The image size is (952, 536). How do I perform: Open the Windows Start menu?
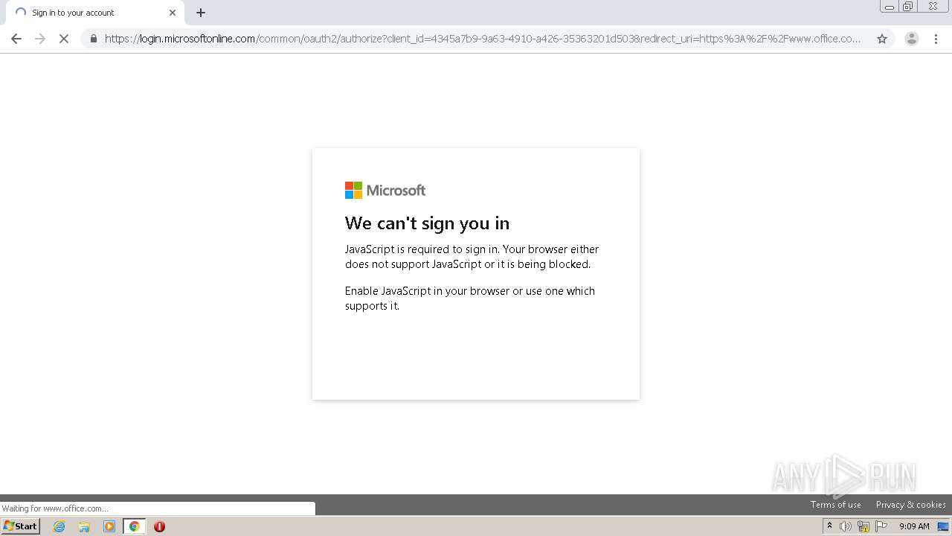pos(21,526)
